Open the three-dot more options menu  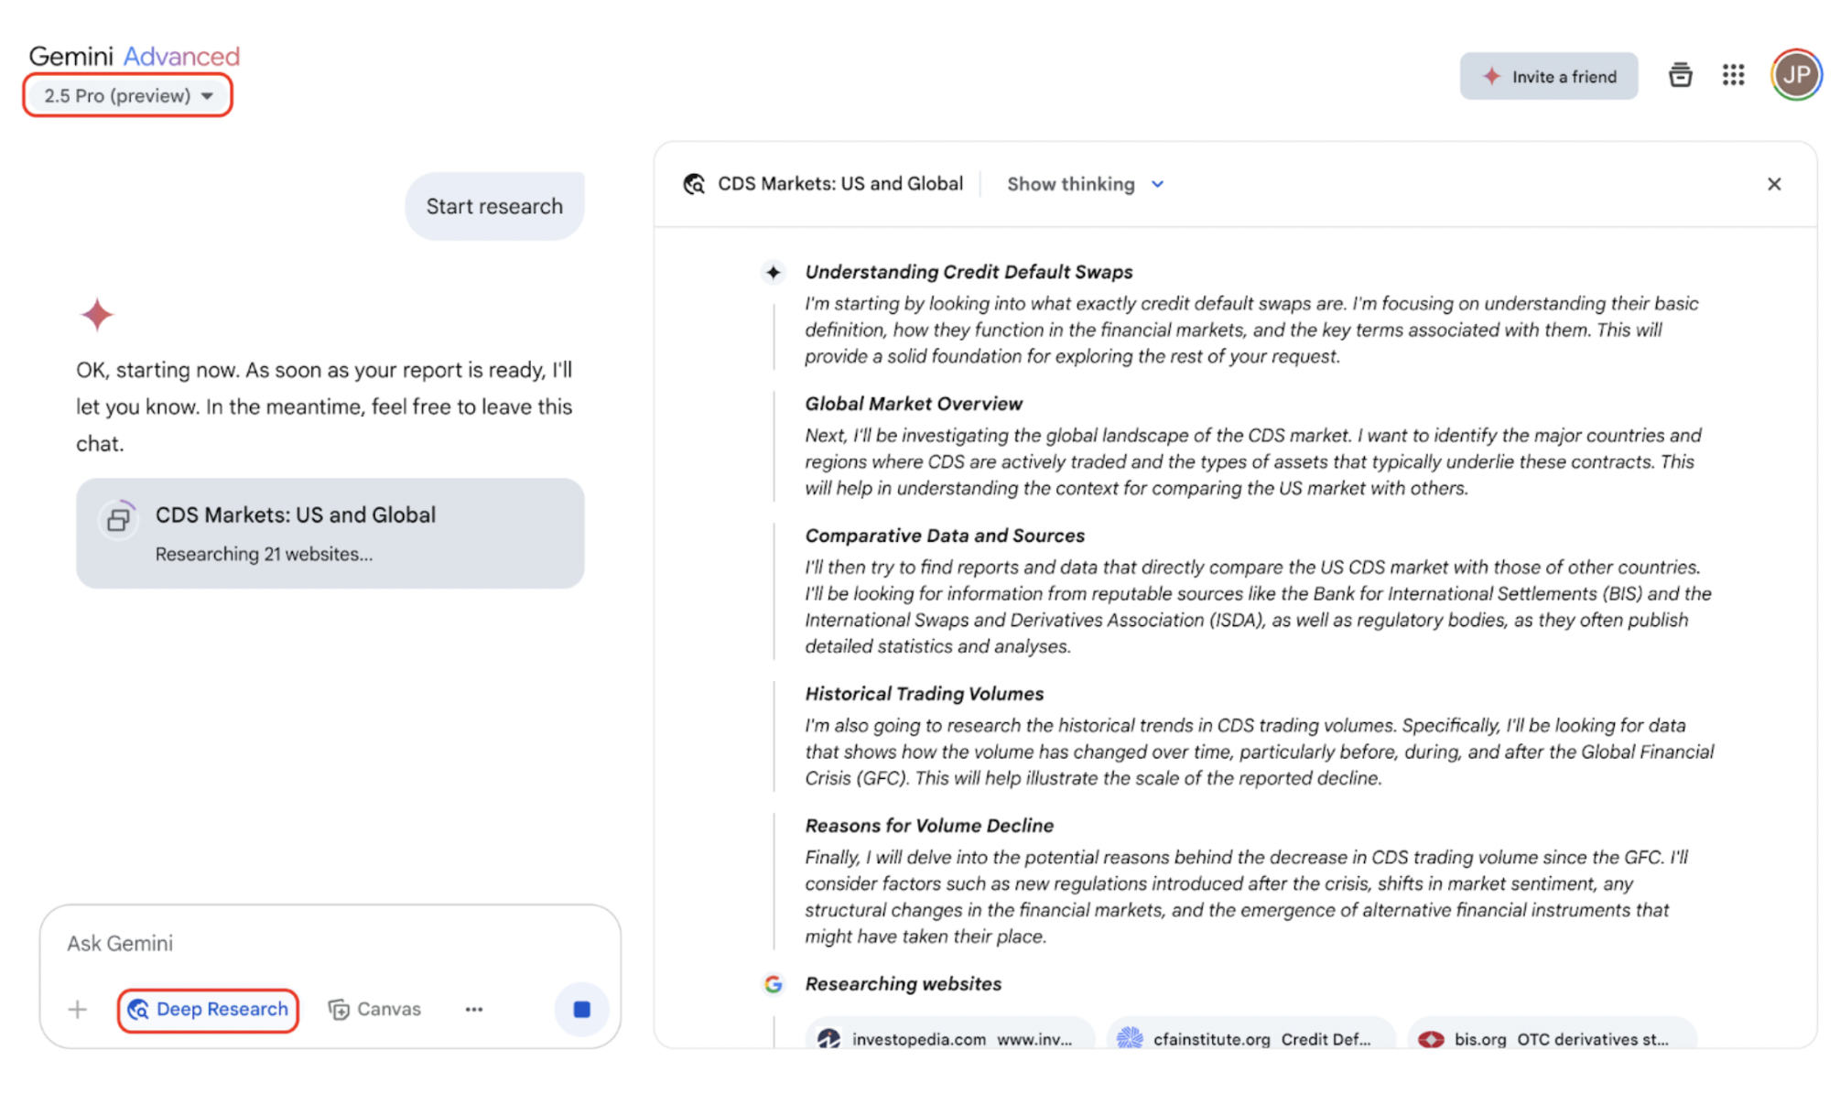[x=473, y=1009]
